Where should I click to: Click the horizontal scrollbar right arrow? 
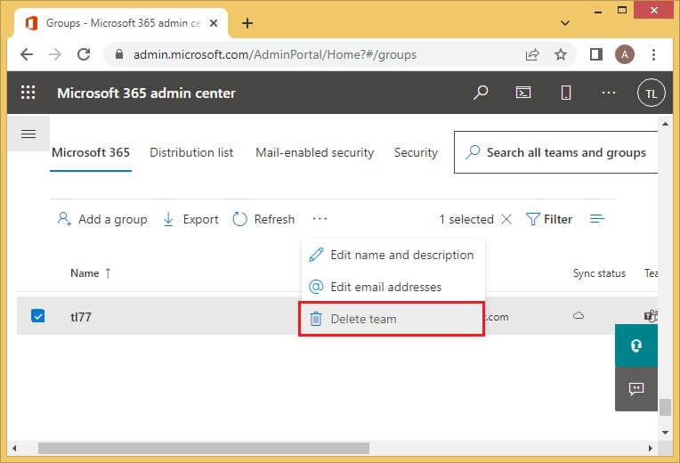pyautogui.click(x=650, y=448)
